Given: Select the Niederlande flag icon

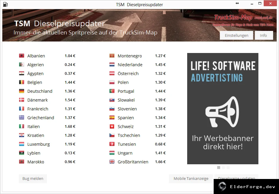Looking at the screenshot, I should tap(112, 64).
